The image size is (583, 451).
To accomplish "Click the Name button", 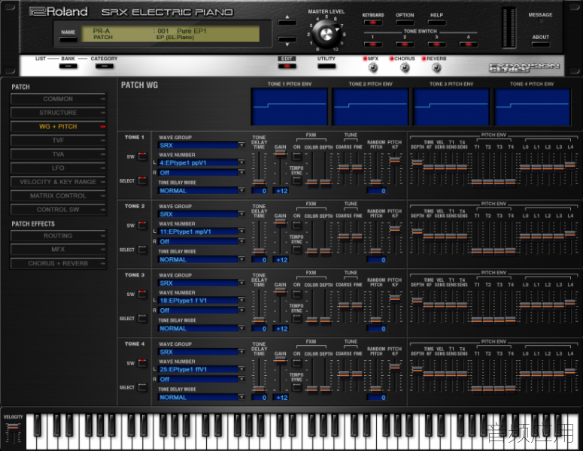I will tap(68, 39).
